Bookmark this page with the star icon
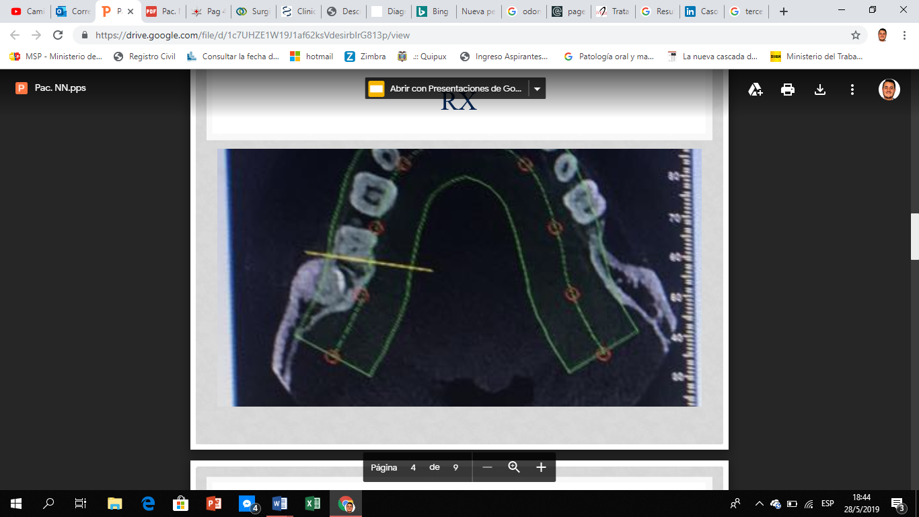919x517 pixels. [x=856, y=35]
